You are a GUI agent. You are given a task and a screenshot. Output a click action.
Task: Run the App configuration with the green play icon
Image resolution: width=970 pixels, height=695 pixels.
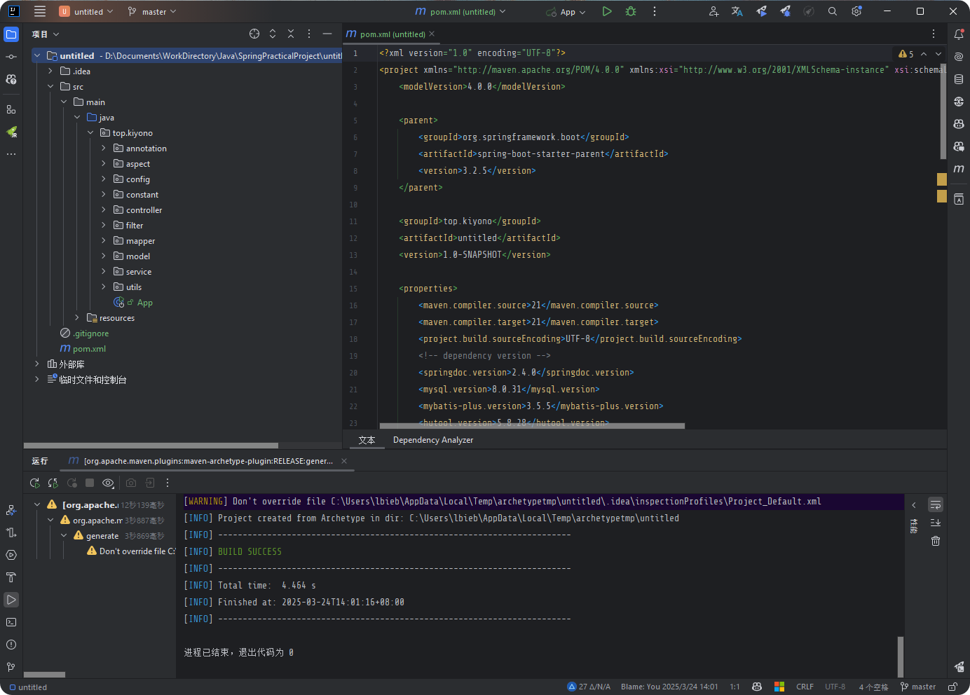(607, 11)
